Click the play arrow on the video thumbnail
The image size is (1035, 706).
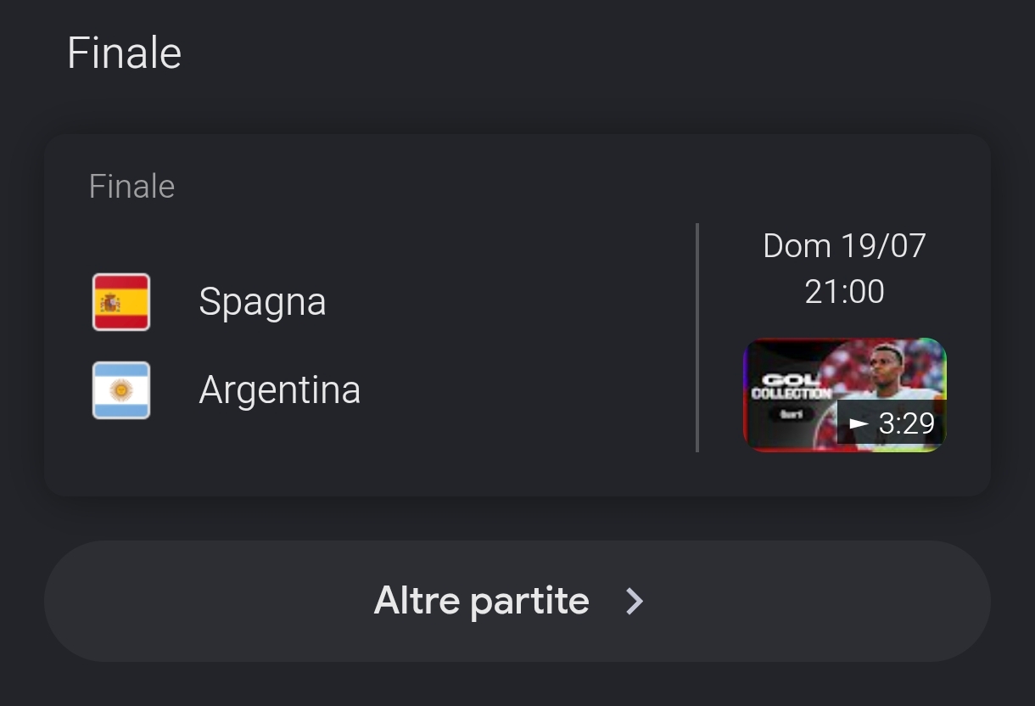pyautogui.click(x=859, y=423)
